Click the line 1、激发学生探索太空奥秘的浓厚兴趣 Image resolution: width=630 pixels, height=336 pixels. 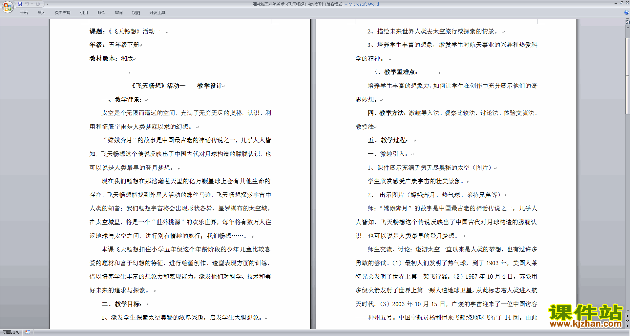click(182, 318)
